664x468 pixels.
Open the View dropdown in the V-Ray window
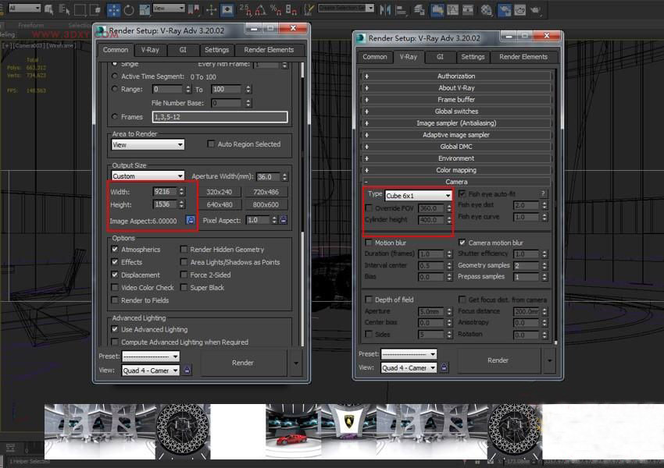409,368
